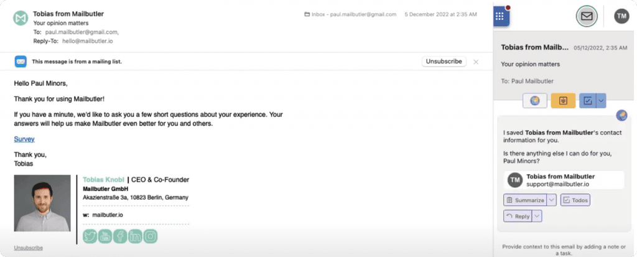Open the blue grid apps icon
Viewport: 637px width, 257px height.
501,17
